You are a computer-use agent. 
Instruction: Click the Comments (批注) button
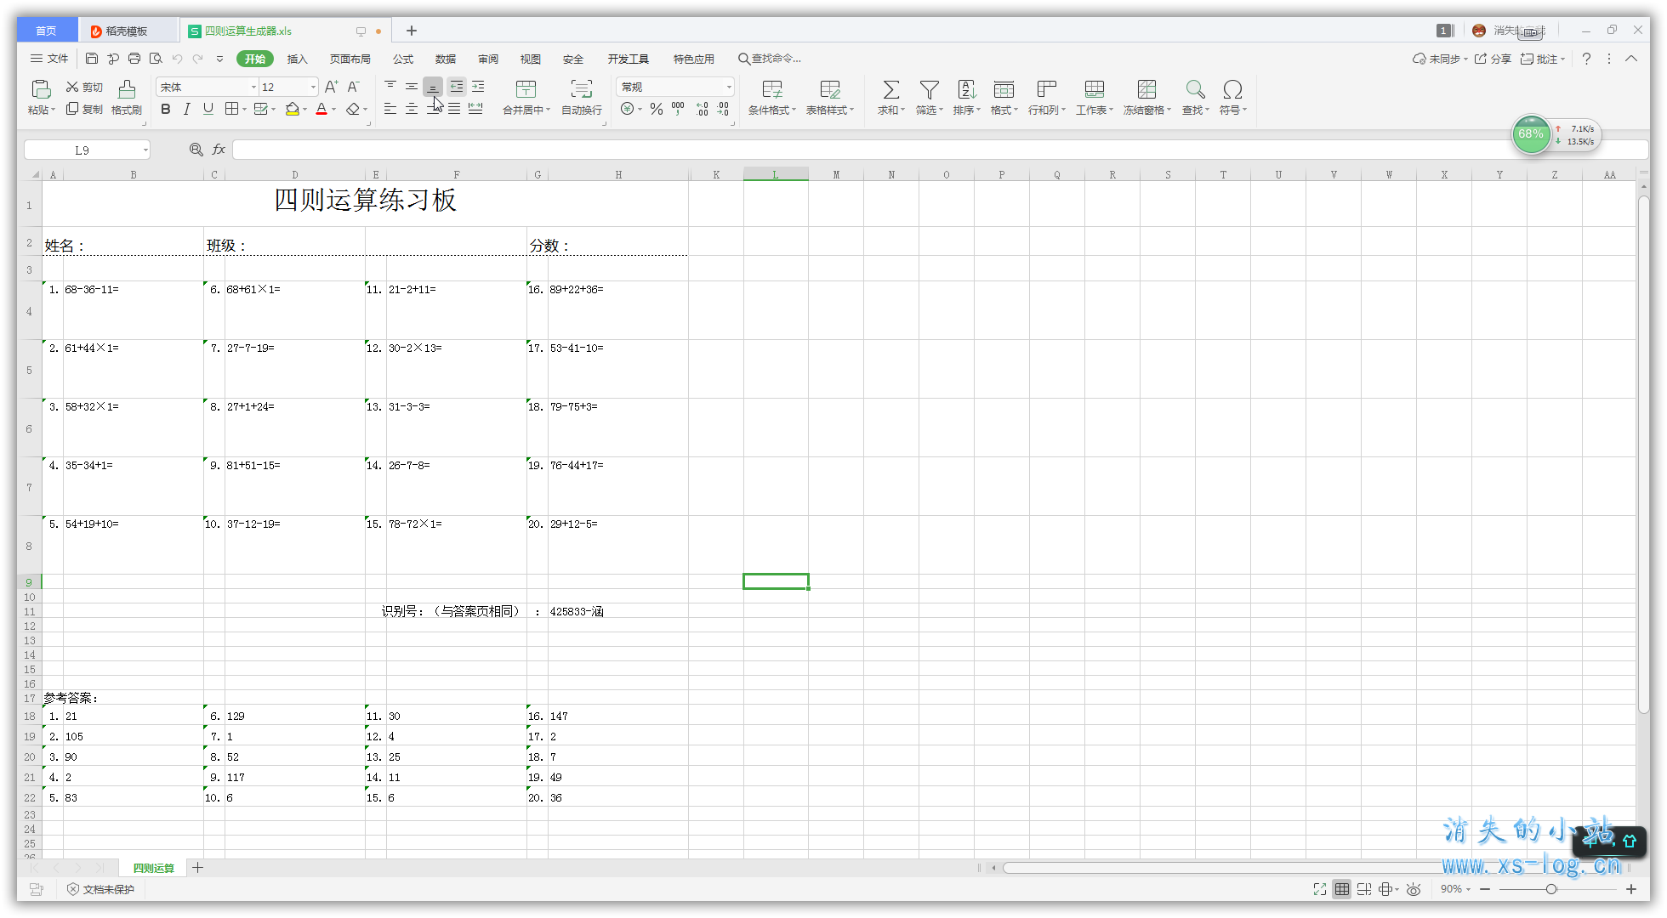coord(1542,59)
